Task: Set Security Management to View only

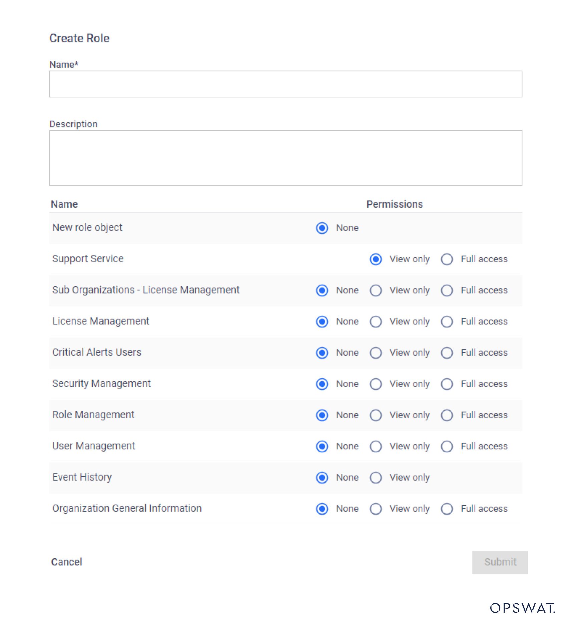Action: [x=376, y=384]
